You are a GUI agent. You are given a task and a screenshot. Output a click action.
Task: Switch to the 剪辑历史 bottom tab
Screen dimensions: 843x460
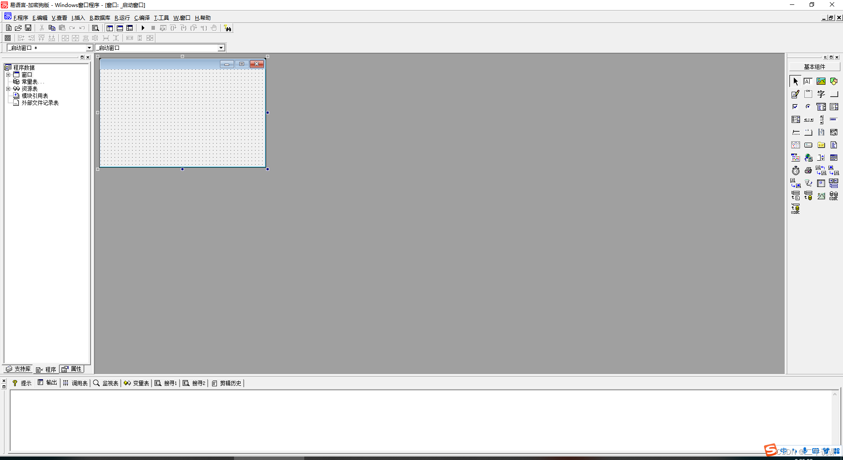pyautogui.click(x=227, y=383)
